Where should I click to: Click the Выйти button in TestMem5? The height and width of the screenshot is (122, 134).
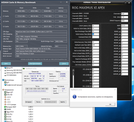coord(63,102)
